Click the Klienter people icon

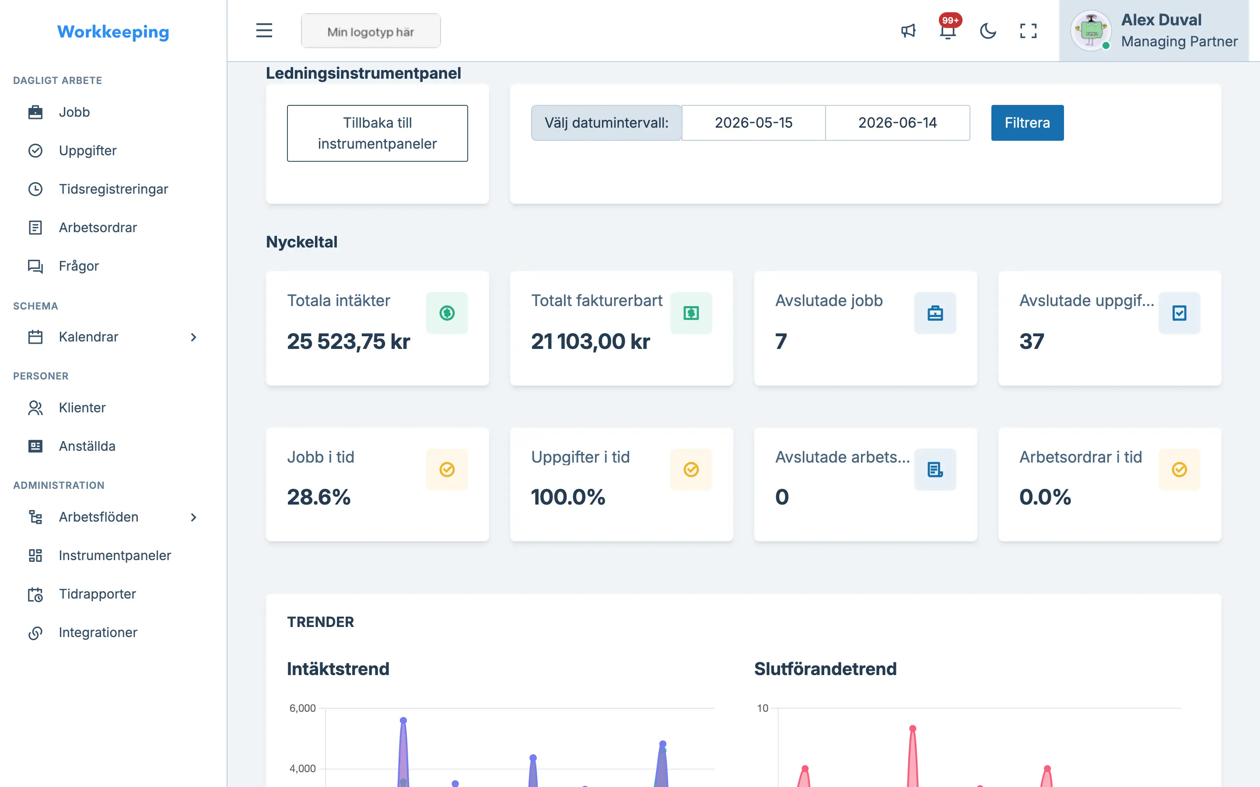tap(35, 407)
